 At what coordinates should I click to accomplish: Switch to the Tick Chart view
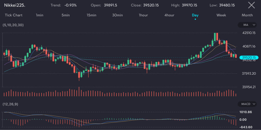14,15
